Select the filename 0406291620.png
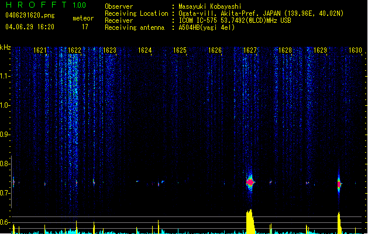Image resolution: width=368 pixels, height=234 pixels. [x=30, y=15]
